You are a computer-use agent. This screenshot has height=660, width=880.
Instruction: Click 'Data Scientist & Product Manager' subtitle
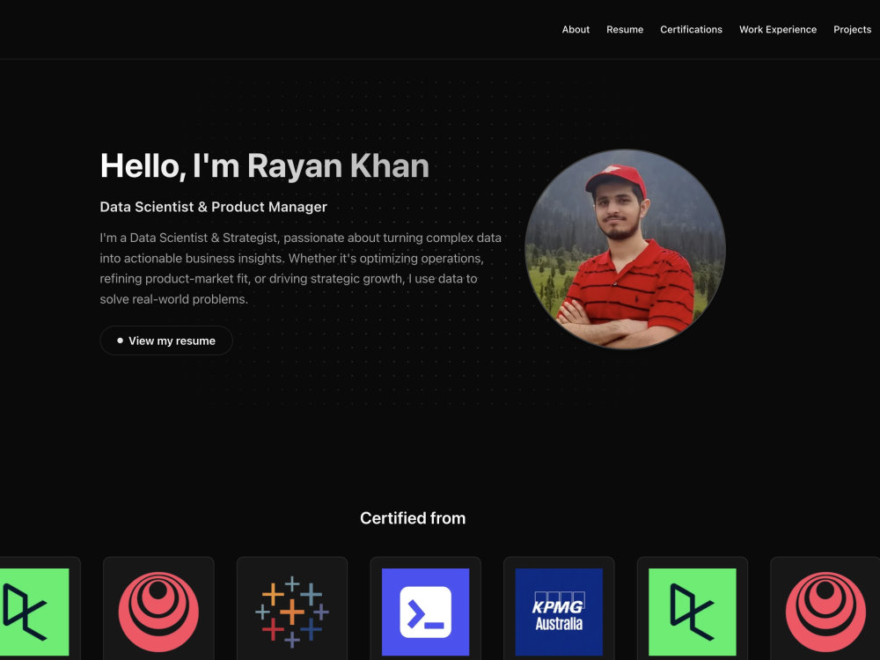[x=213, y=207]
